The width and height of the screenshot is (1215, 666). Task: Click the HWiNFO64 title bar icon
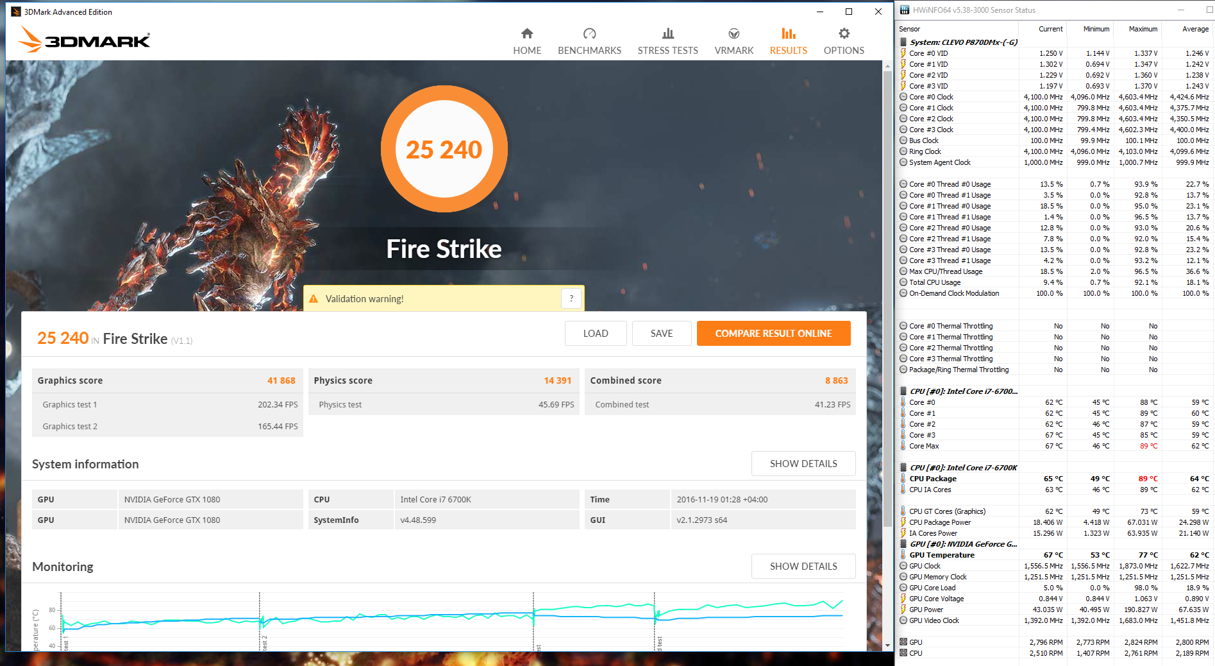click(x=904, y=10)
